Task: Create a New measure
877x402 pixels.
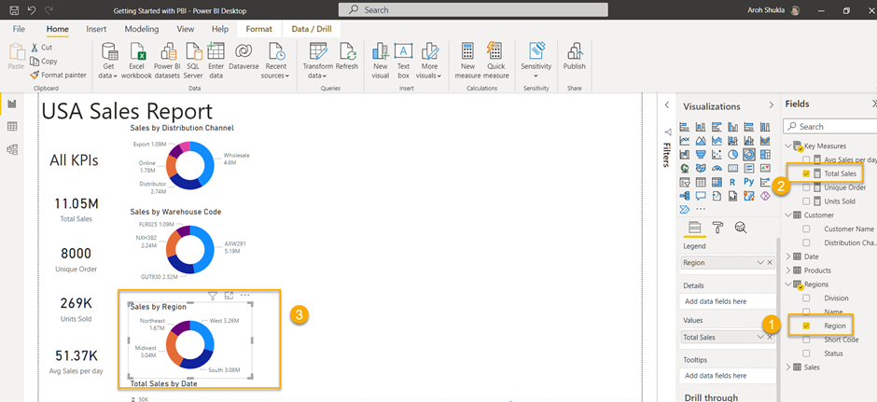Action: (x=467, y=61)
